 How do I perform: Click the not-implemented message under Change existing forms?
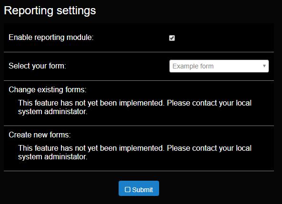(135, 107)
